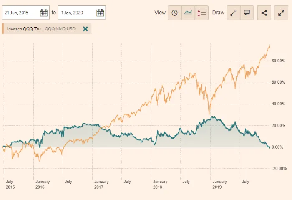The width and height of the screenshot is (292, 200).
Task: Select the annotation comment draw tool
Action: point(247,13)
